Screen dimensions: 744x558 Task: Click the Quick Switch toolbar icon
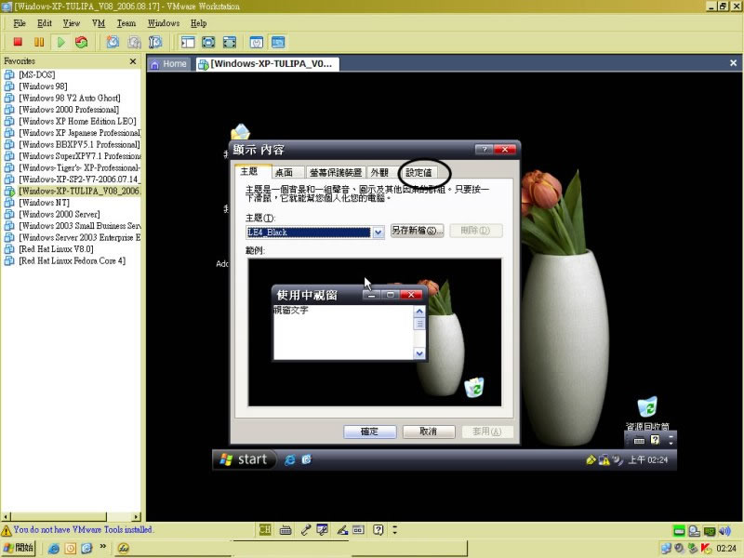point(208,42)
